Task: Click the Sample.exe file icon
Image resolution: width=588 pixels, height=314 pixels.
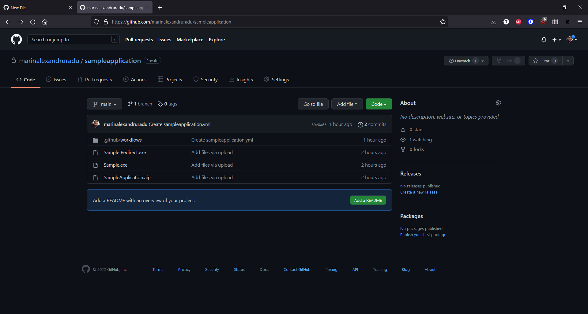Action: [x=96, y=165]
